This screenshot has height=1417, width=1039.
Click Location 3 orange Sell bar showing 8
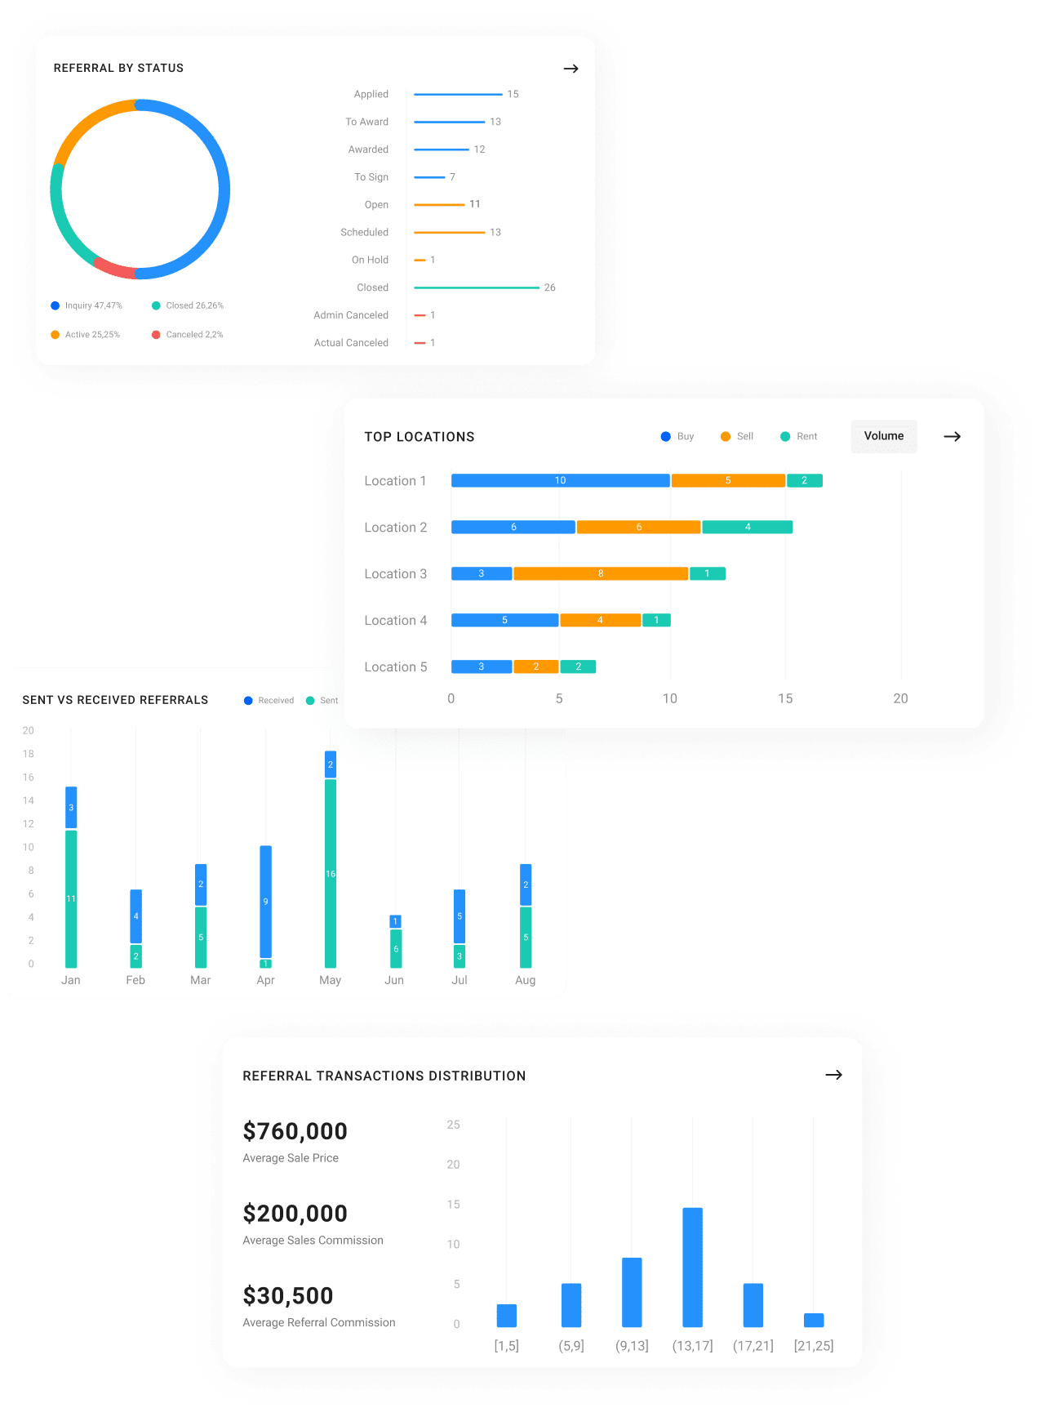coord(601,573)
